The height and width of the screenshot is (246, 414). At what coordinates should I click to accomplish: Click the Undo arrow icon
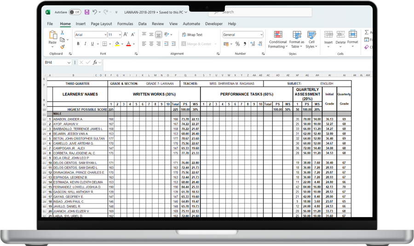click(94, 12)
